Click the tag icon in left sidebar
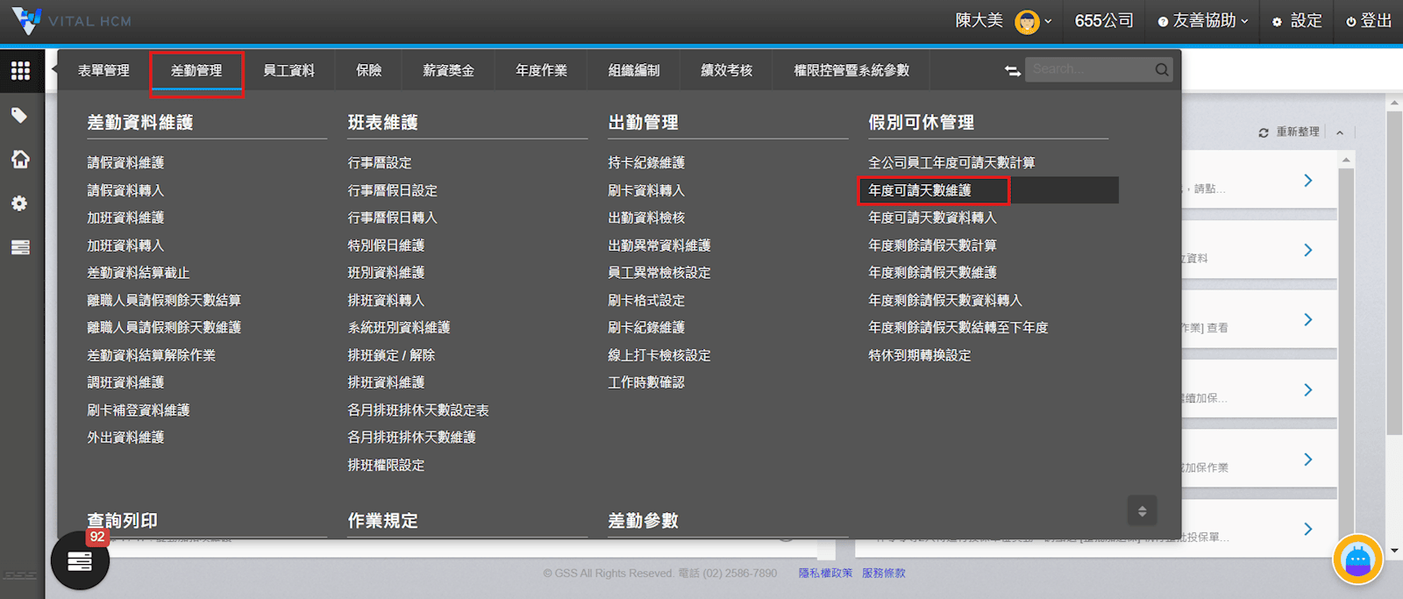 (19, 116)
